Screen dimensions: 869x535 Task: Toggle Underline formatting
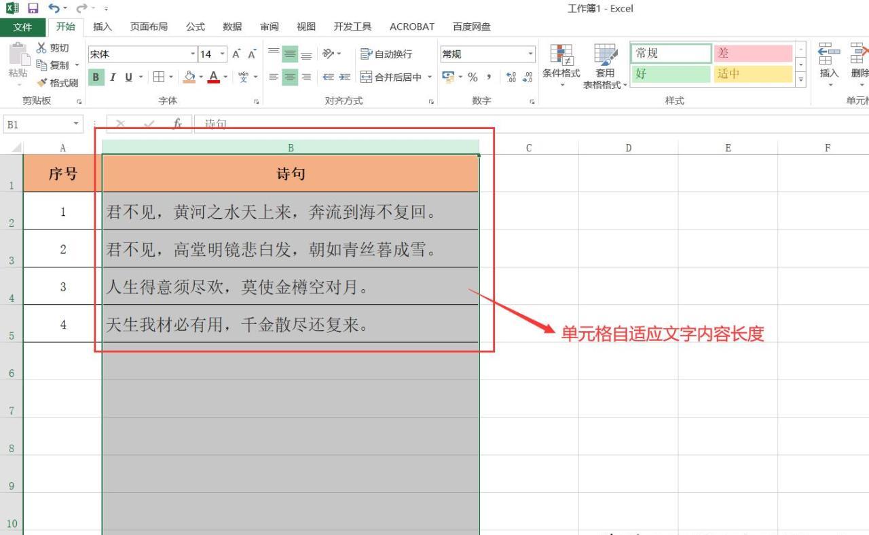[x=128, y=77]
